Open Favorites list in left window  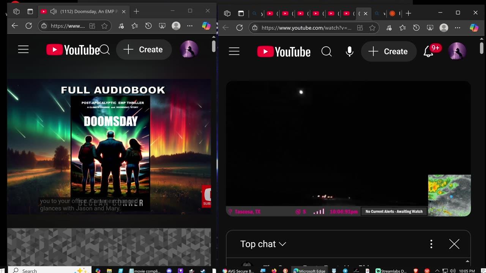[x=135, y=26]
